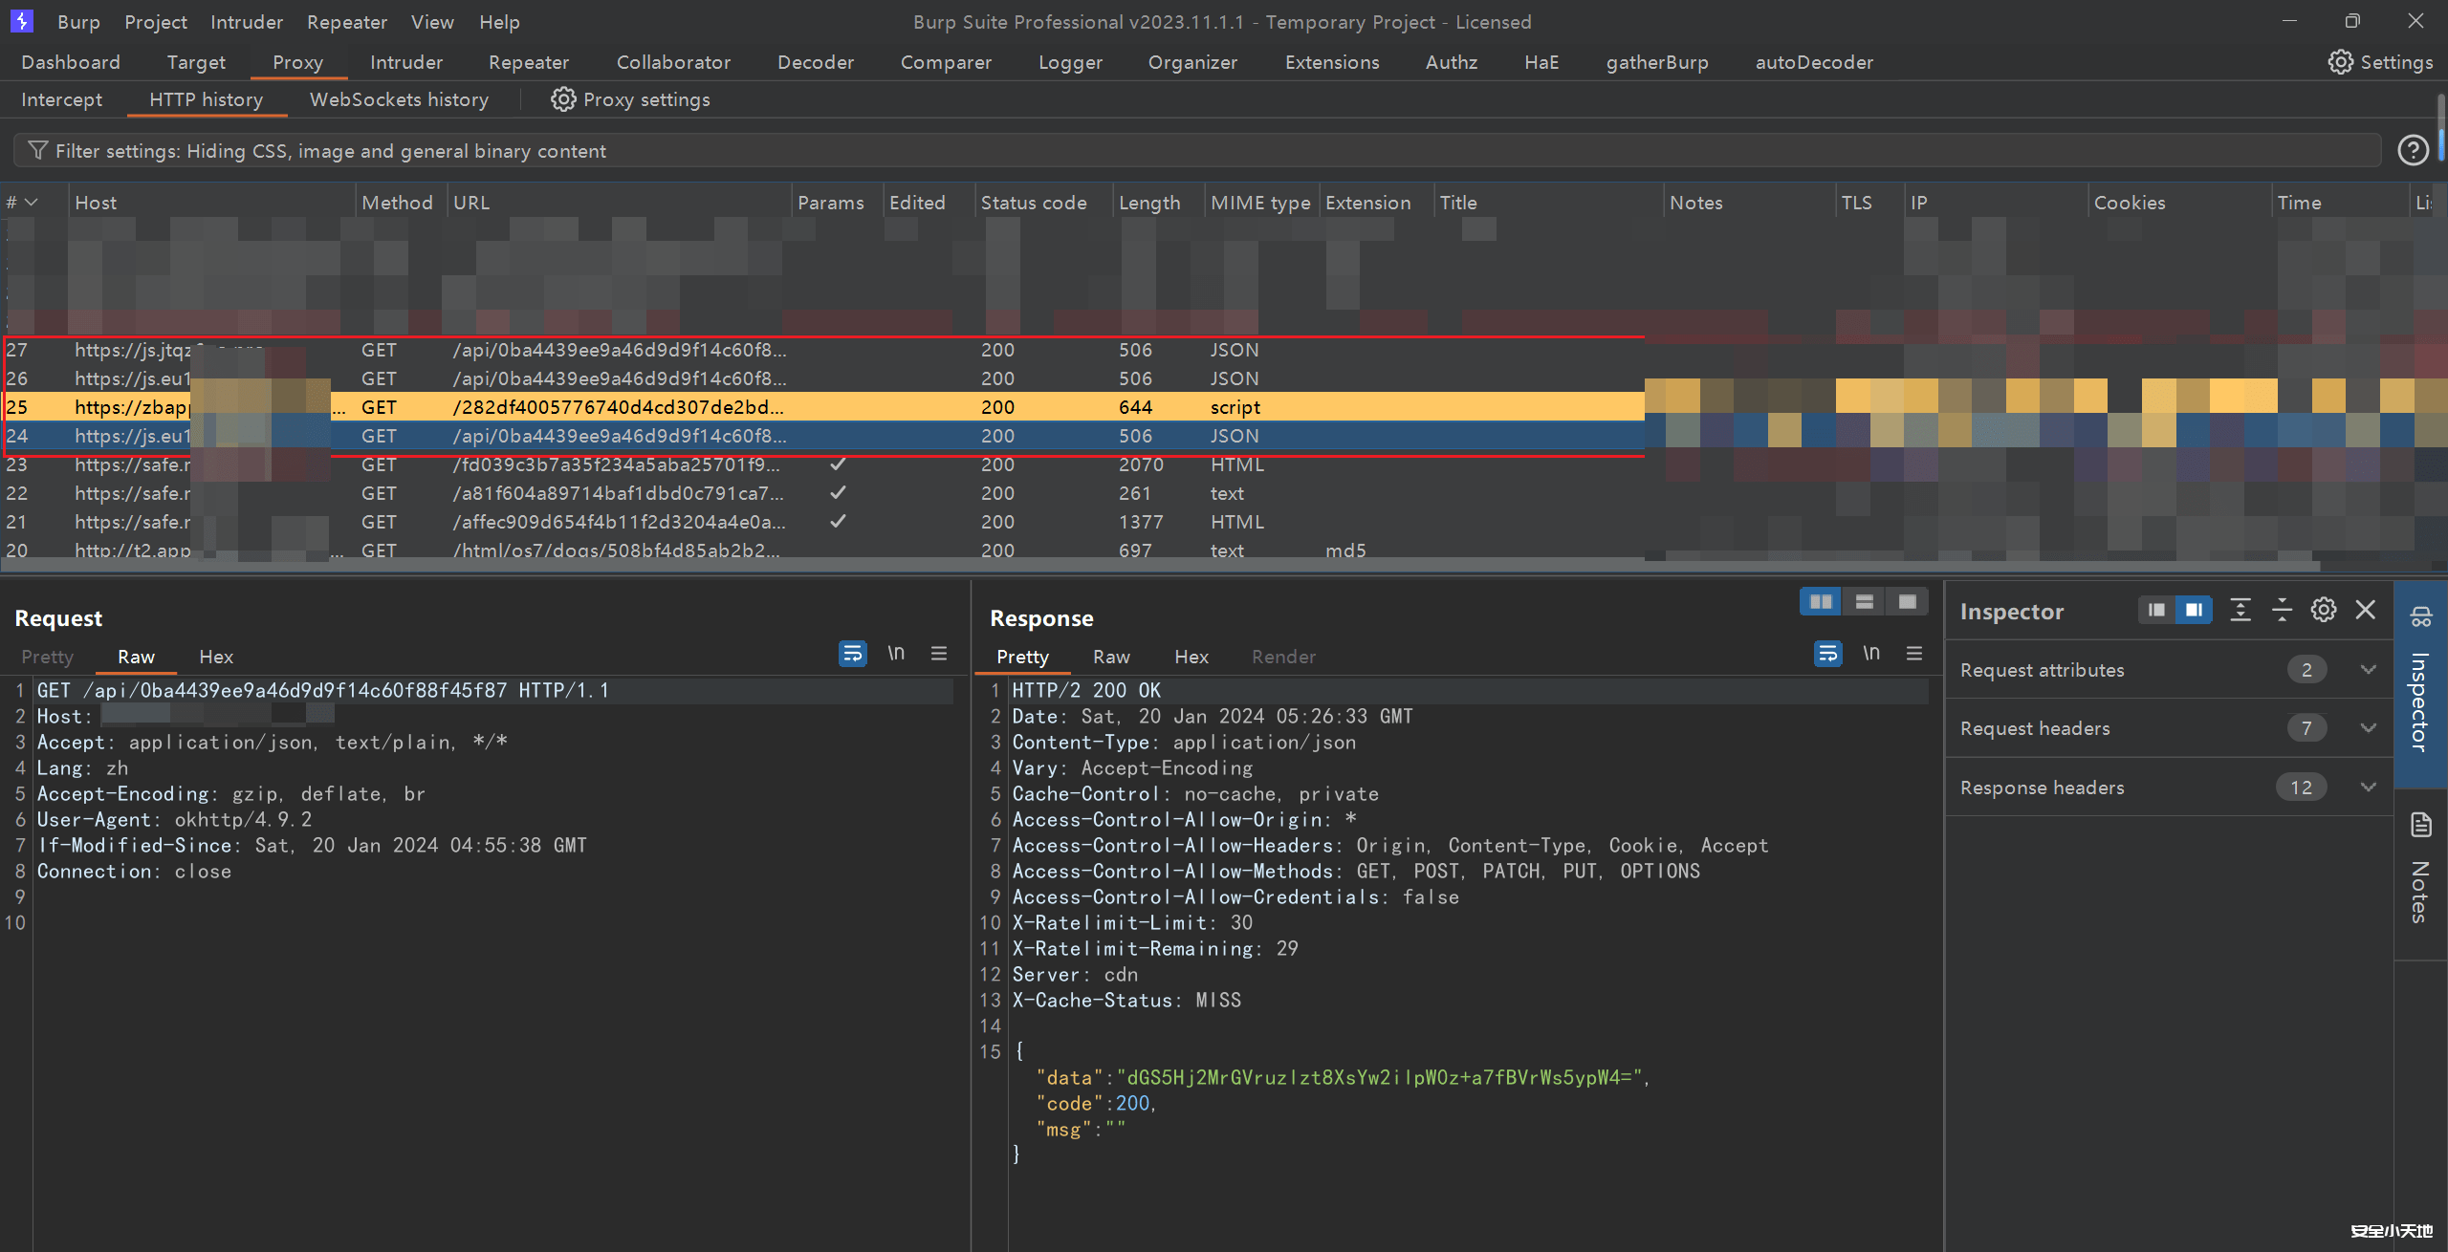Click the help question mark icon
Screen dimensions: 2448x1252
tap(2413, 150)
